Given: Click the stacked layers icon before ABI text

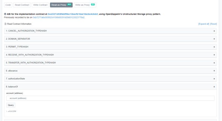Looking at the screenshot, I should pyautogui.click(x=5, y=14).
